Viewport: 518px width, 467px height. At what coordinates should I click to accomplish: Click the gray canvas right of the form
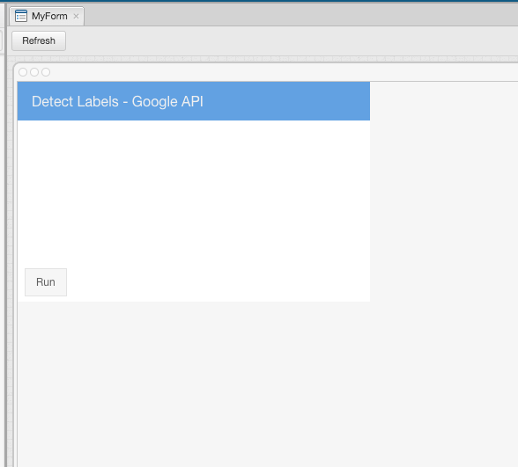coord(444,192)
